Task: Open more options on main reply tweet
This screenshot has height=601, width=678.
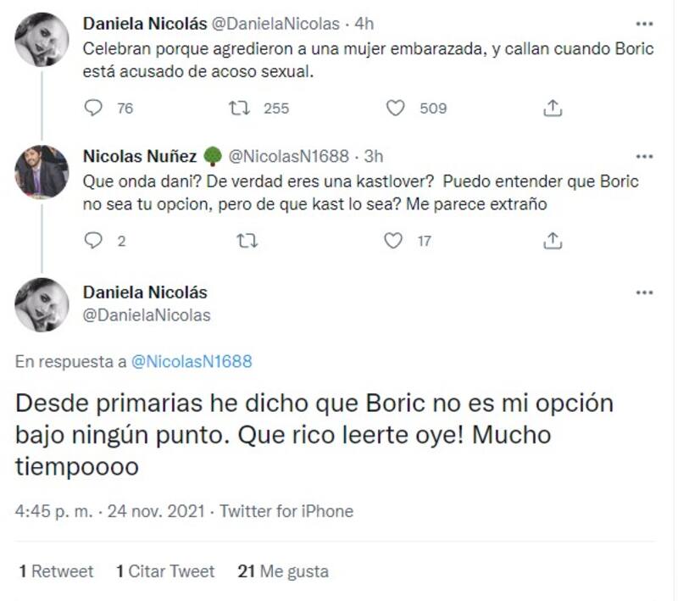Action: tap(645, 292)
